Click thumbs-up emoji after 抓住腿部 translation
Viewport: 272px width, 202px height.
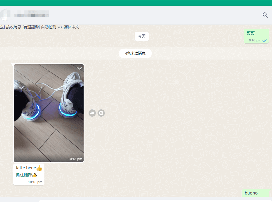(35, 175)
